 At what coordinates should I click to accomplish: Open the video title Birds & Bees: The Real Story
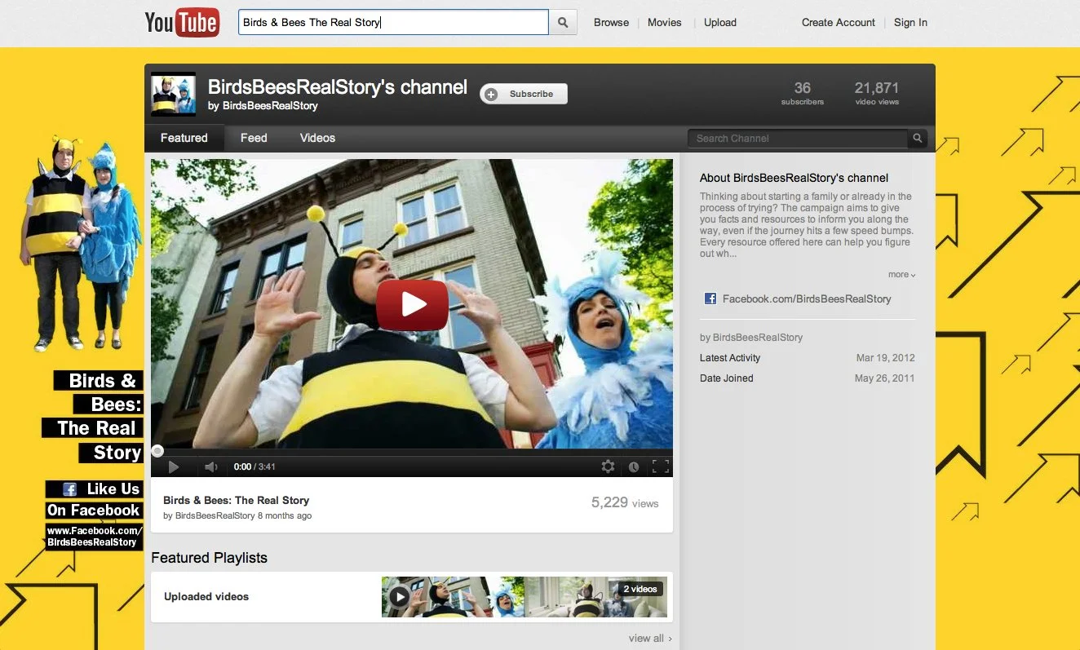point(237,501)
